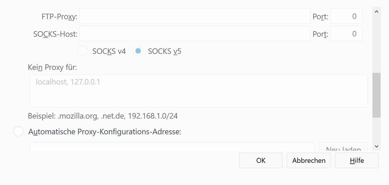Confirm the dialog with OK

tap(261, 161)
